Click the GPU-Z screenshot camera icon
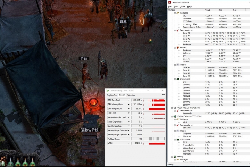The width and height of the screenshot is (250, 167). point(164,95)
